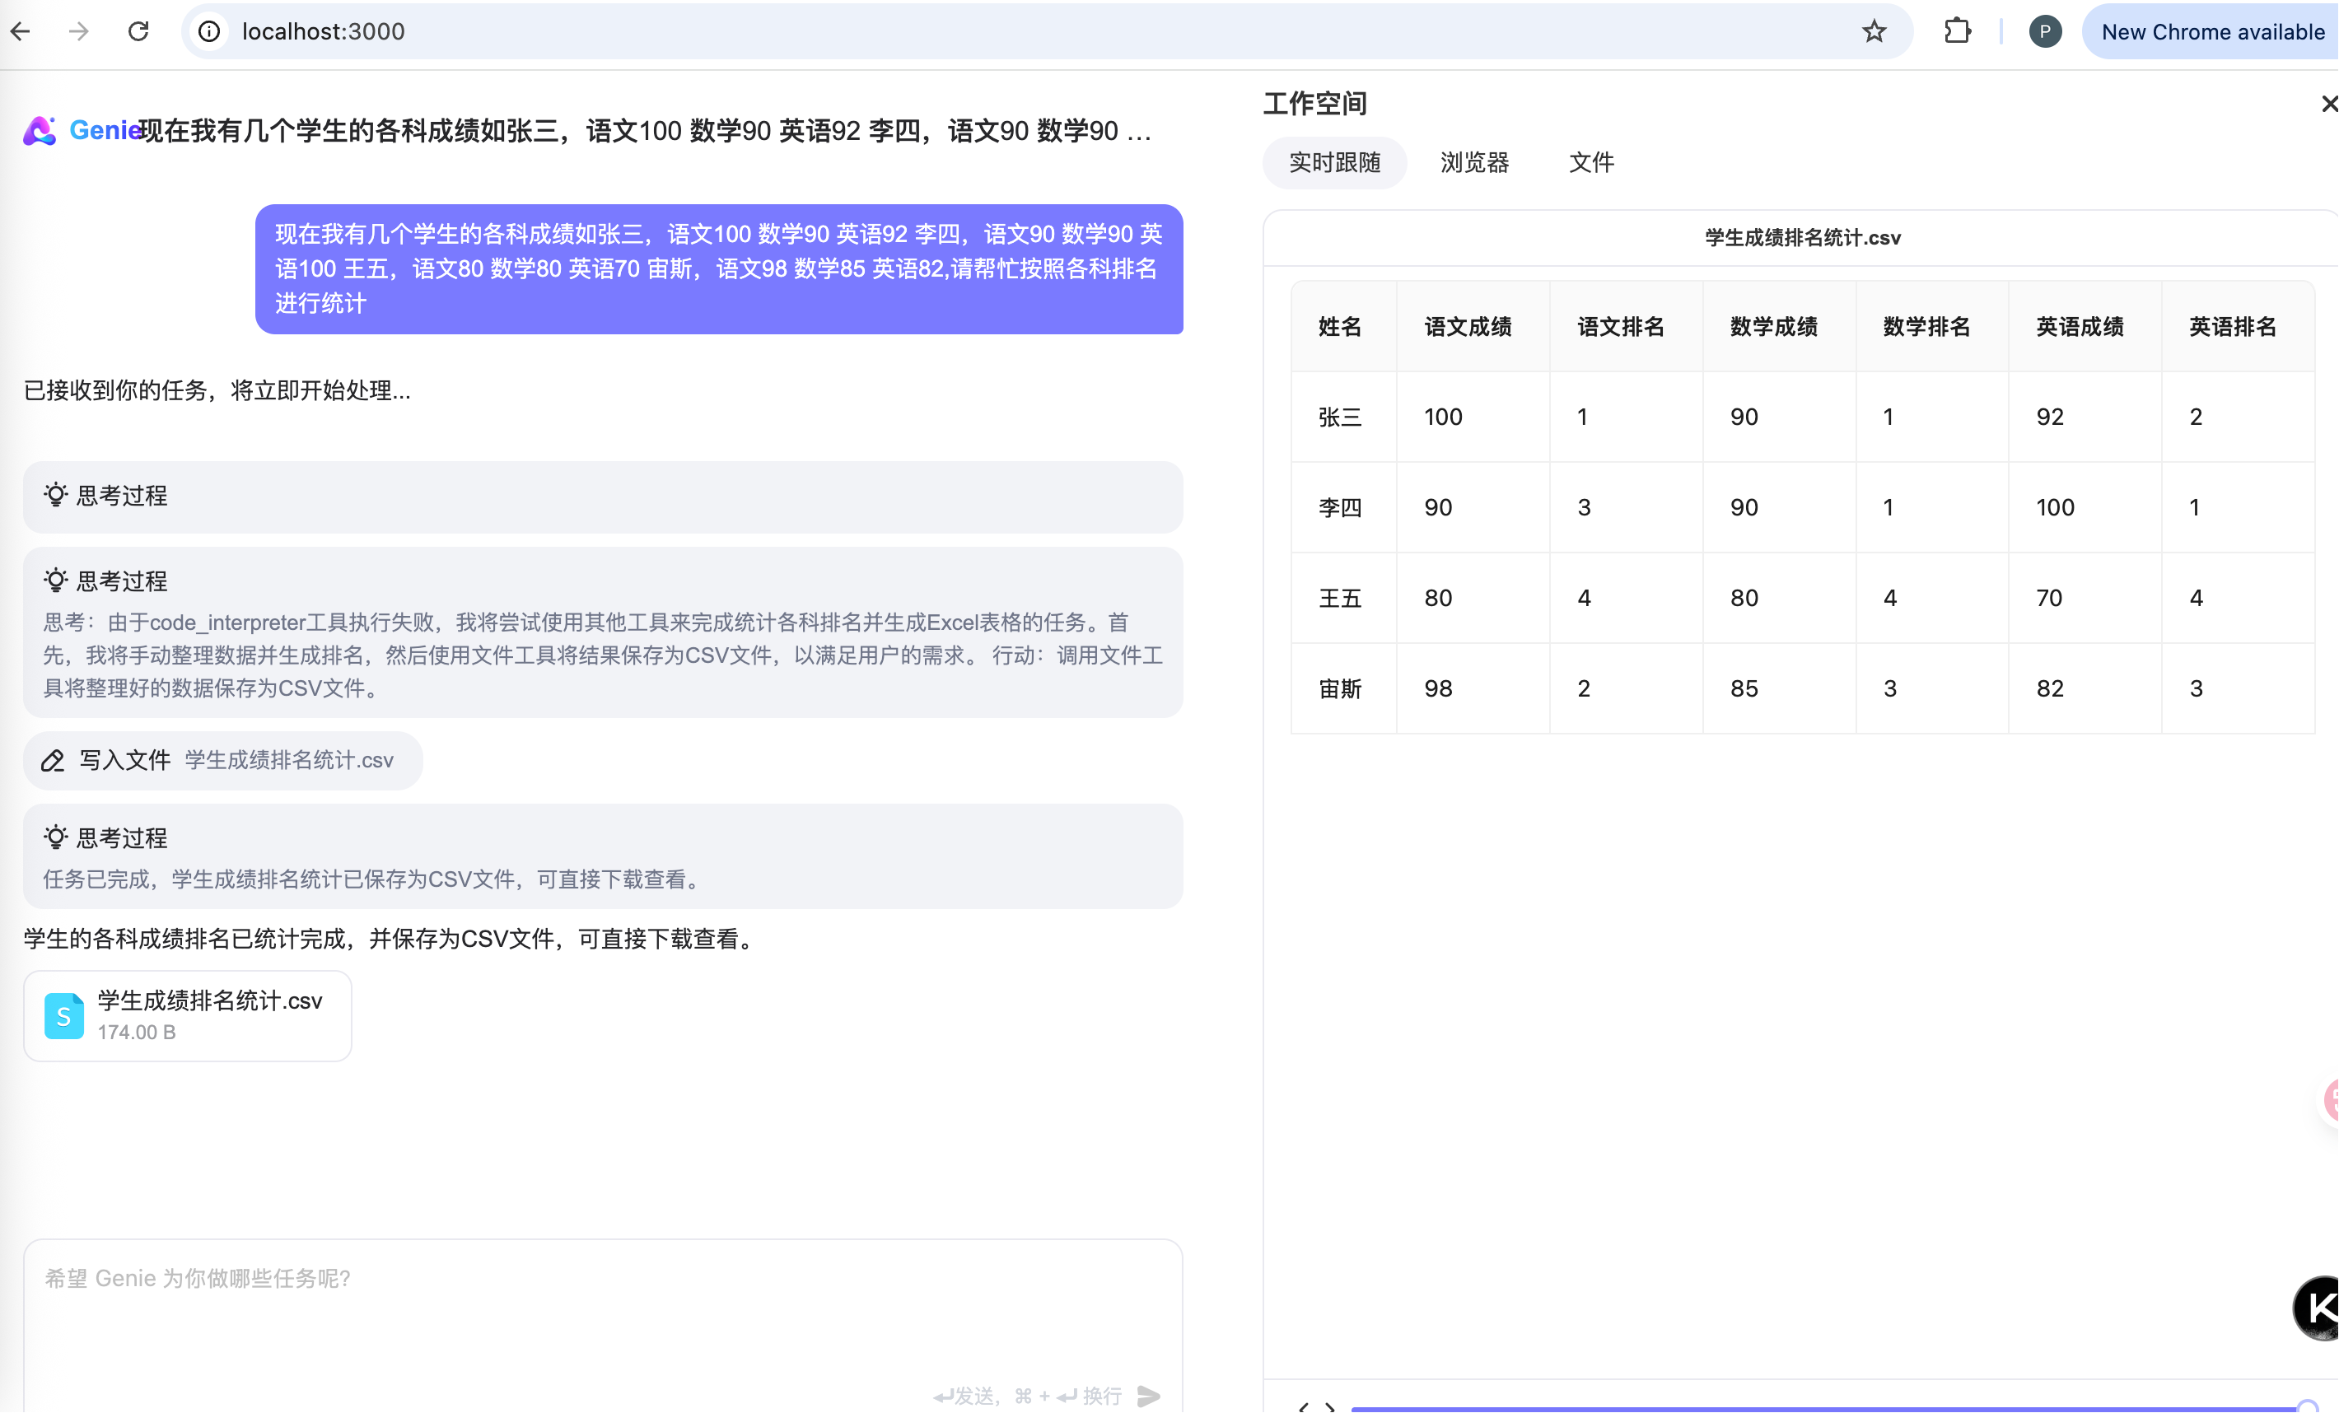Screen dimensions: 2339x1413
Task: Click the 数学排名 column header
Action: pos(1932,326)
